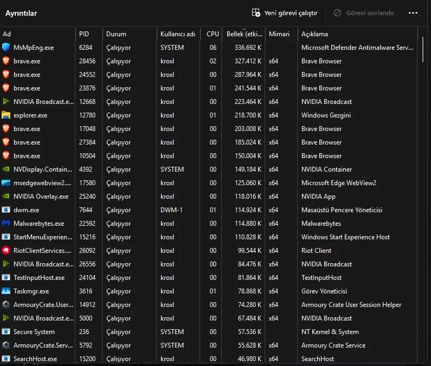
Task: Click the DWM-1 user name cell
Action: [x=171, y=210]
